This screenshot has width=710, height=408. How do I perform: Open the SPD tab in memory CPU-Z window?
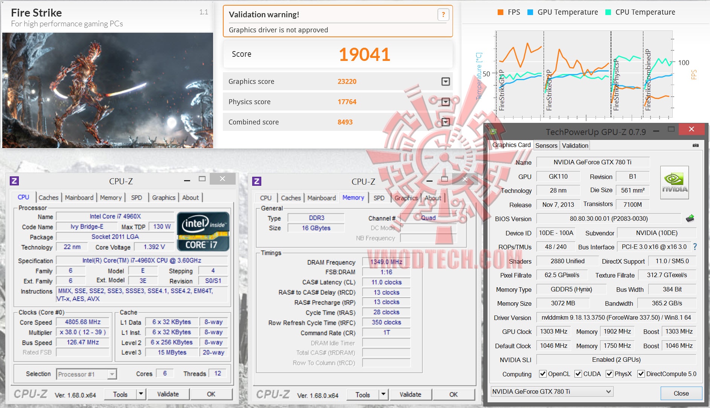point(379,198)
